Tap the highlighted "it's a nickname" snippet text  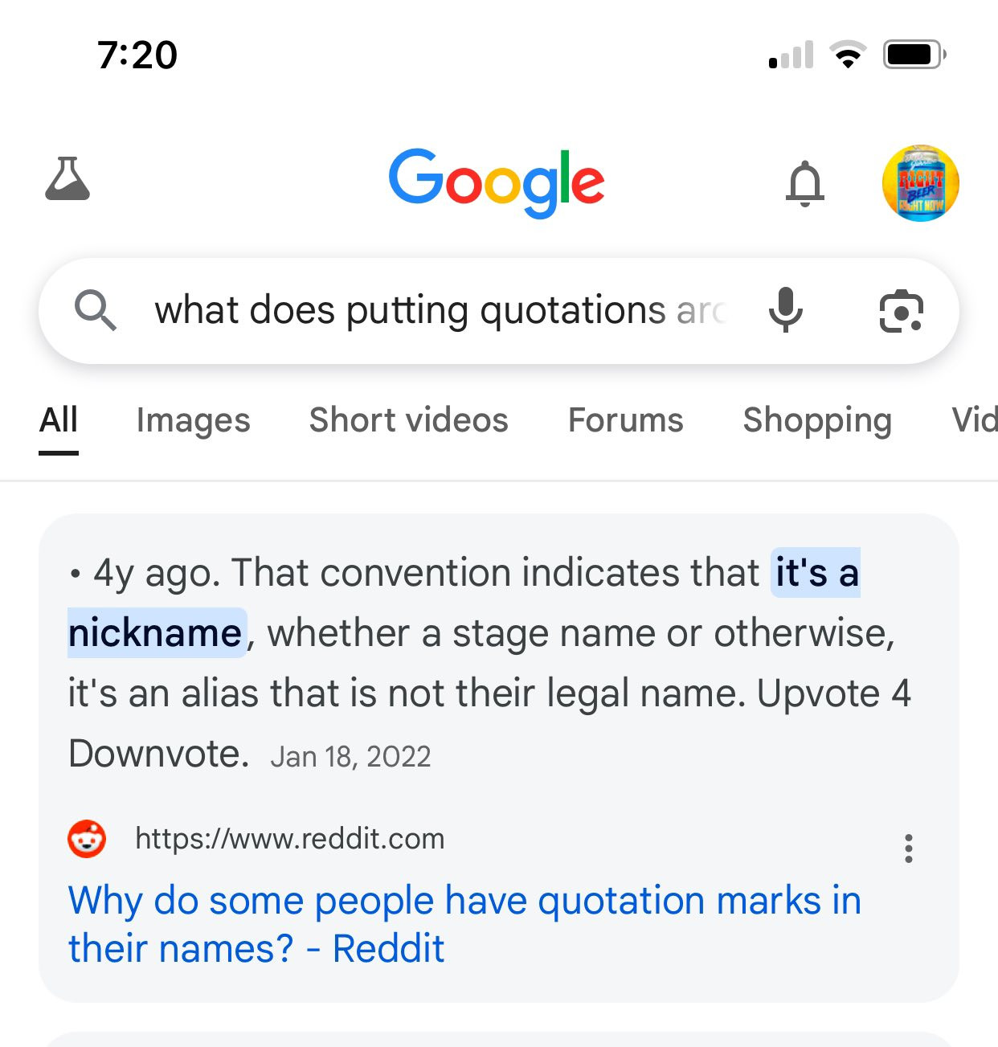[816, 574]
